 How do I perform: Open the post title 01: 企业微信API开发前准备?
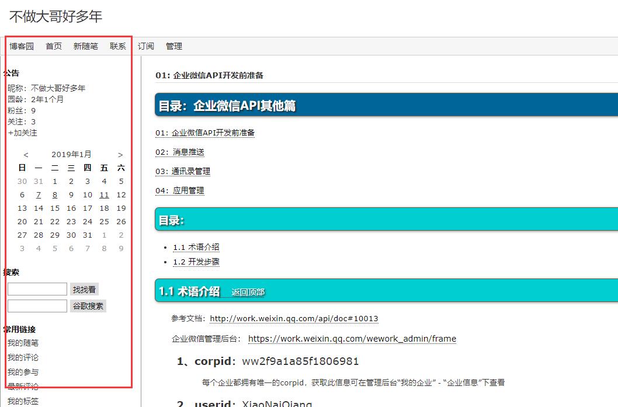click(x=209, y=75)
